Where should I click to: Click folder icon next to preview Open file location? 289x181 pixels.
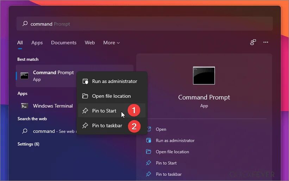(x=149, y=152)
